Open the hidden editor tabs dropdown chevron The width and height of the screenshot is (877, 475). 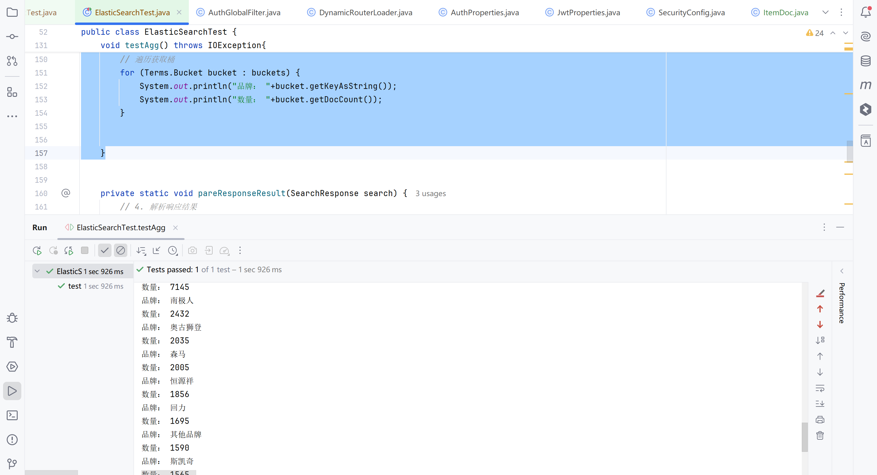point(826,12)
